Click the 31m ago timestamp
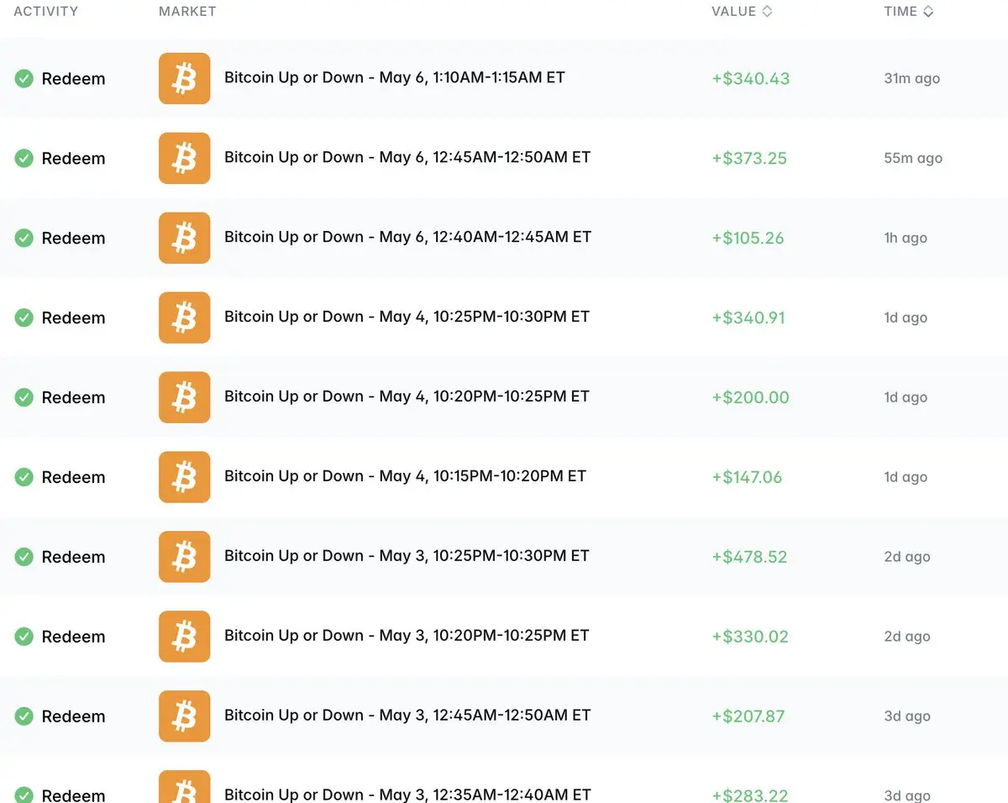Viewport: 1008px width, 803px height. pyautogui.click(x=912, y=78)
